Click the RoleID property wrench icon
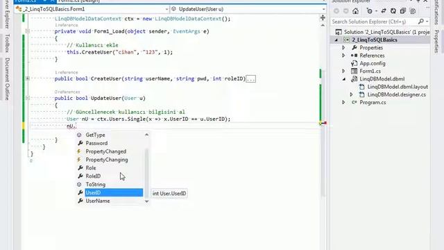444x250 pixels. (x=80, y=176)
